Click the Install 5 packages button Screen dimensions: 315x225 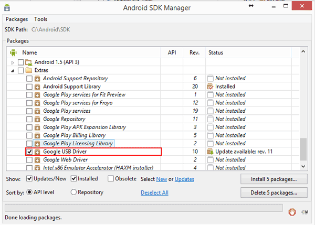point(274,179)
